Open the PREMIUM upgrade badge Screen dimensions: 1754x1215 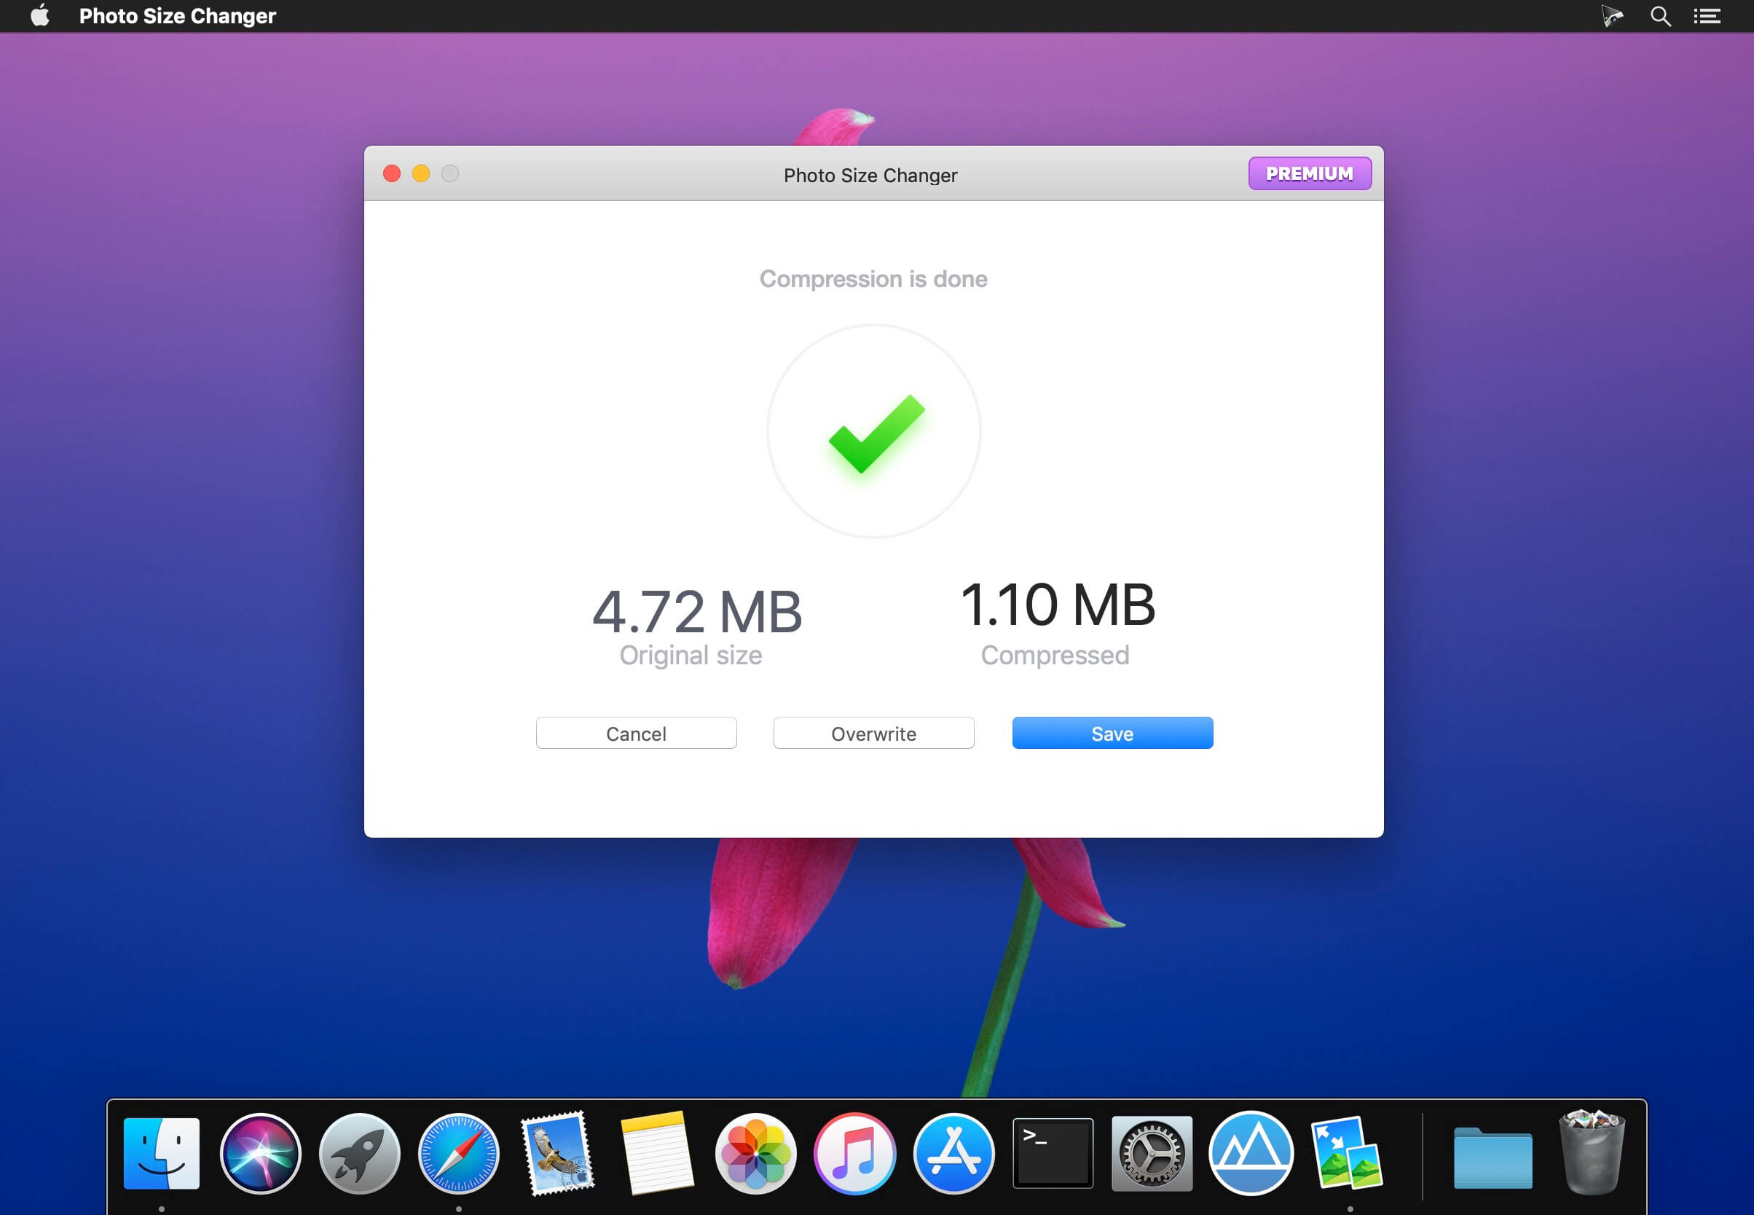1309,173
